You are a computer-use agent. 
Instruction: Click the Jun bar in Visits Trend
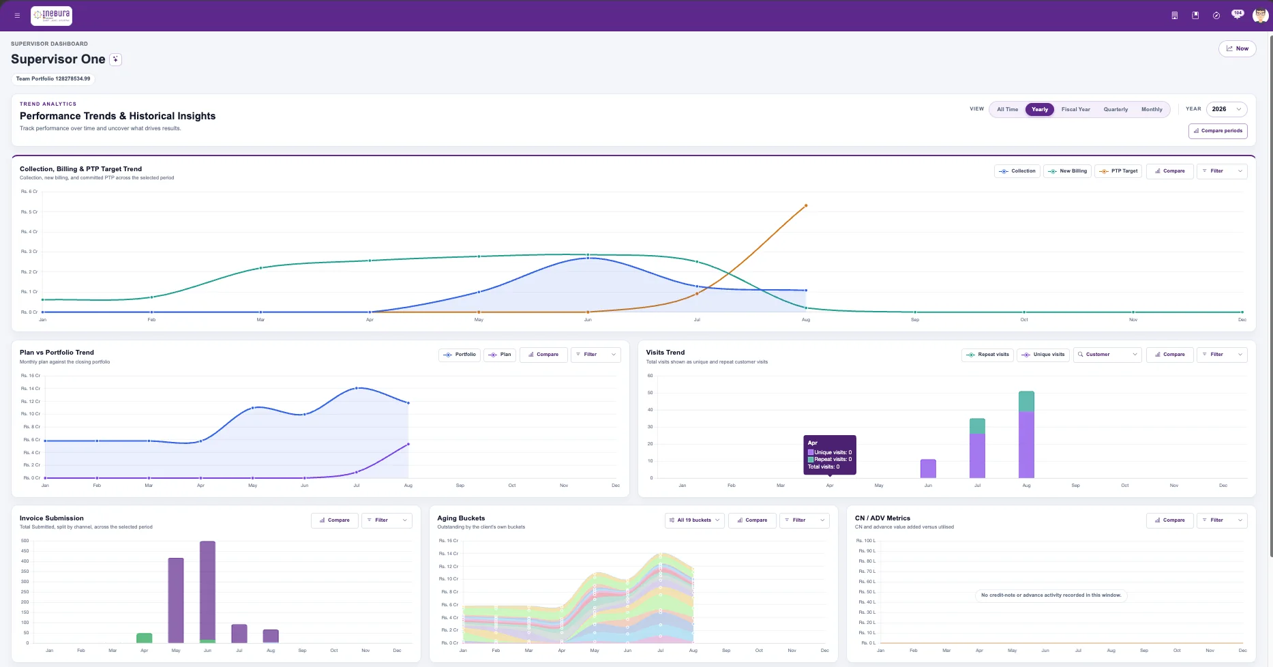(x=928, y=469)
